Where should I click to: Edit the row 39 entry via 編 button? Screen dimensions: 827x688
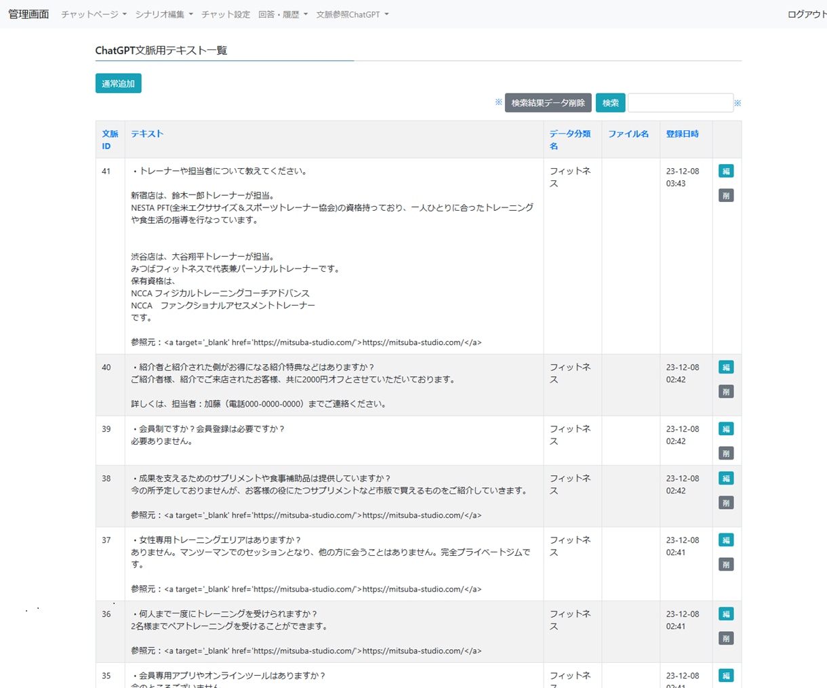tap(726, 429)
